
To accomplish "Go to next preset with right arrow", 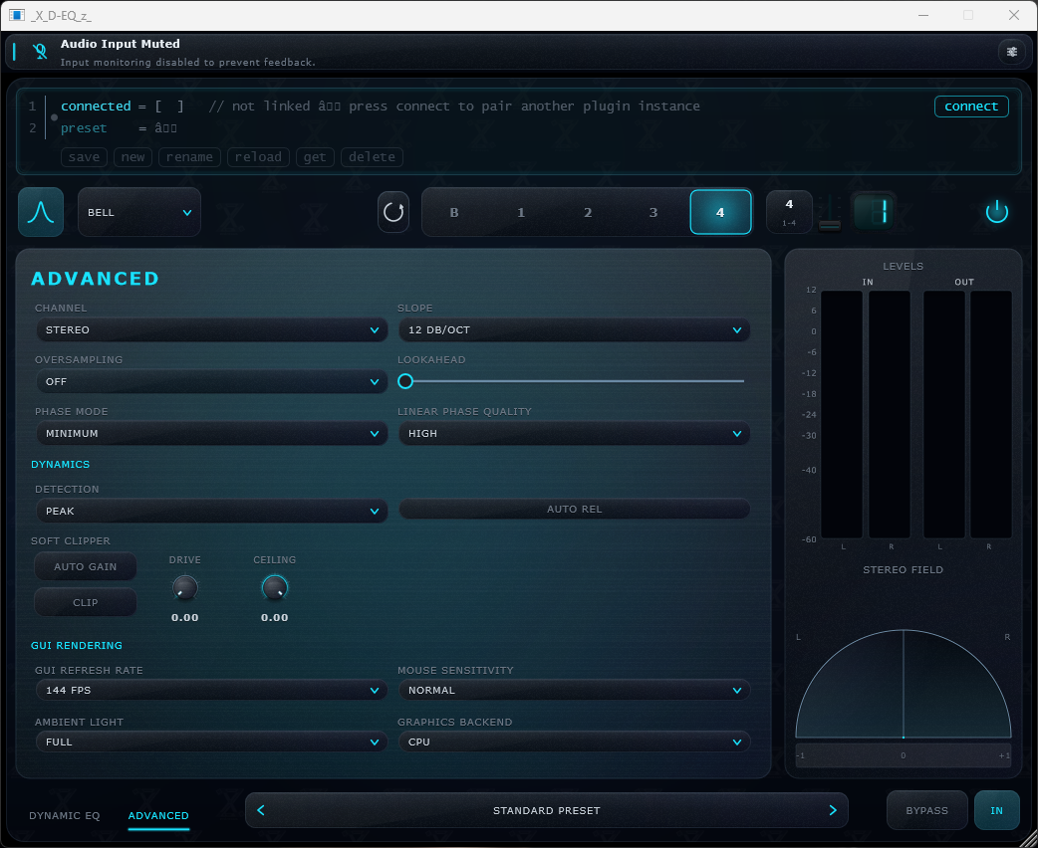I will pos(833,810).
